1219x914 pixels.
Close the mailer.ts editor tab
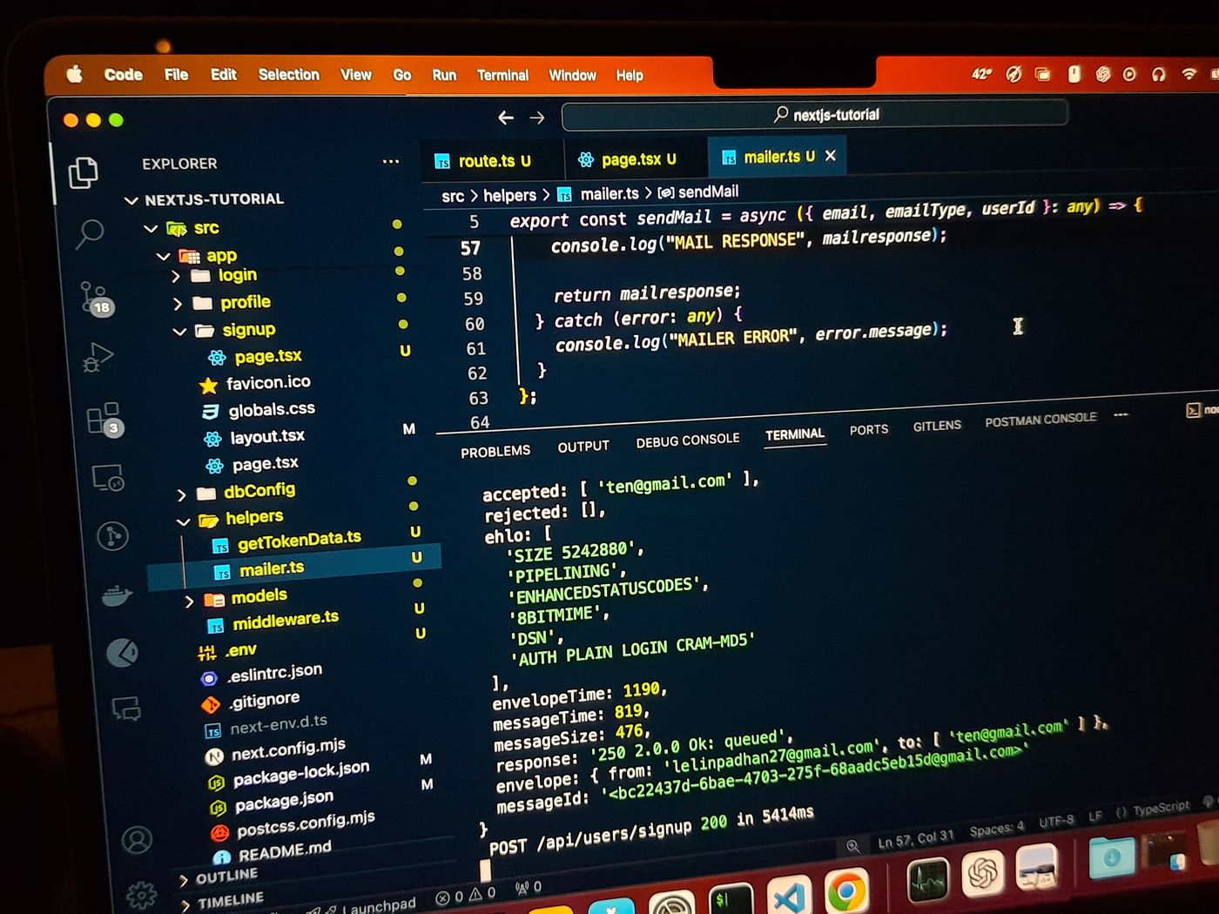pyautogui.click(x=831, y=155)
